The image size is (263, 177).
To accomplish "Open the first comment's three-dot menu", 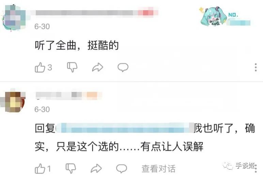I will [x=256, y=67].
